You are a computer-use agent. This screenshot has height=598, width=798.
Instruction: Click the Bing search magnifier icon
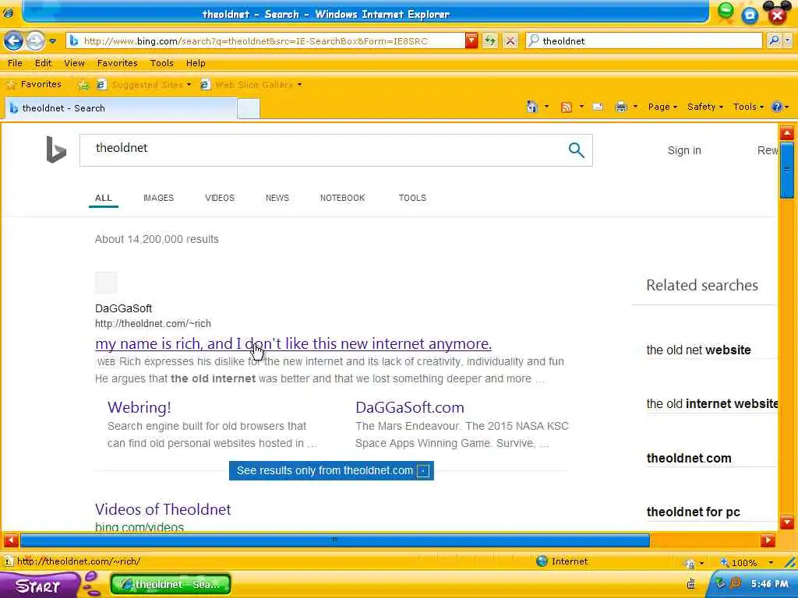pyautogui.click(x=576, y=150)
